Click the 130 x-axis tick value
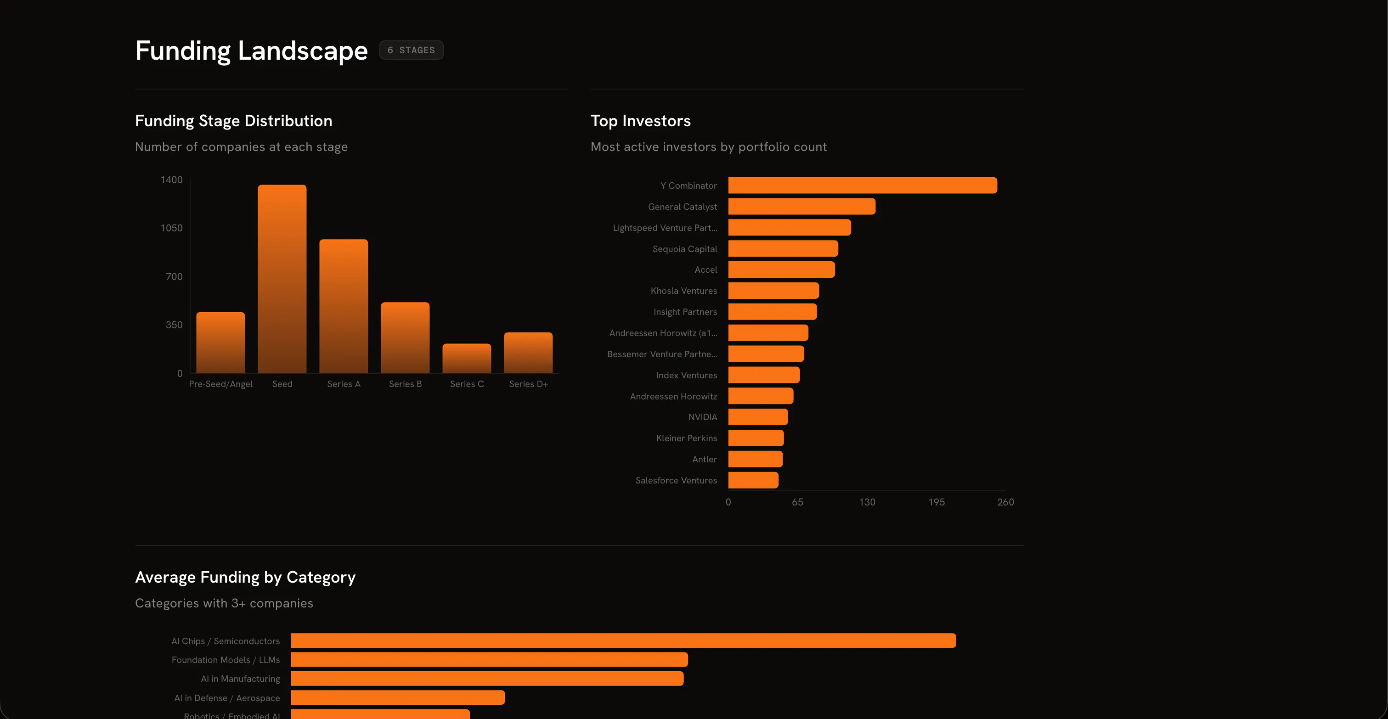The image size is (1388, 719). [x=866, y=502]
